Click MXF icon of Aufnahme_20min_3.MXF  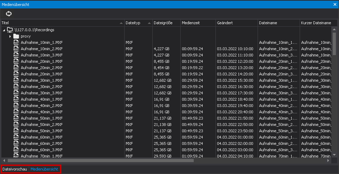pyautogui.click(x=16, y=74)
